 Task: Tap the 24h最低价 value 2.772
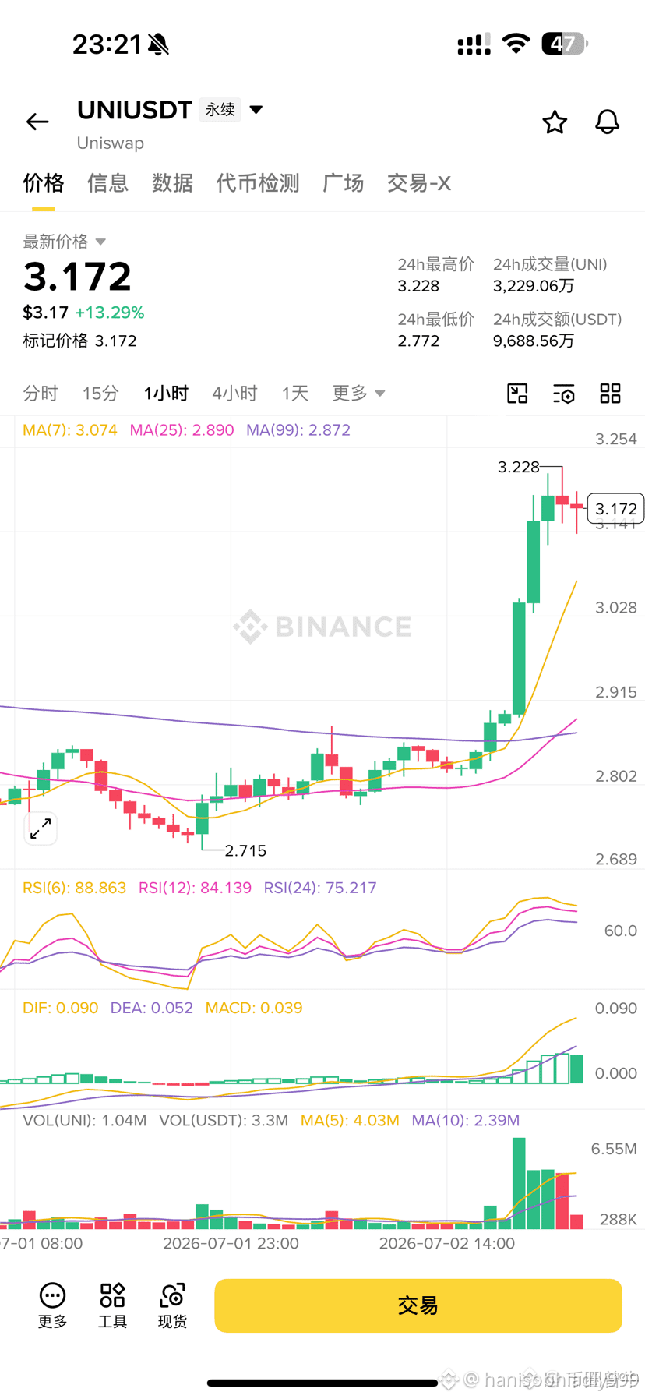[418, 341]
